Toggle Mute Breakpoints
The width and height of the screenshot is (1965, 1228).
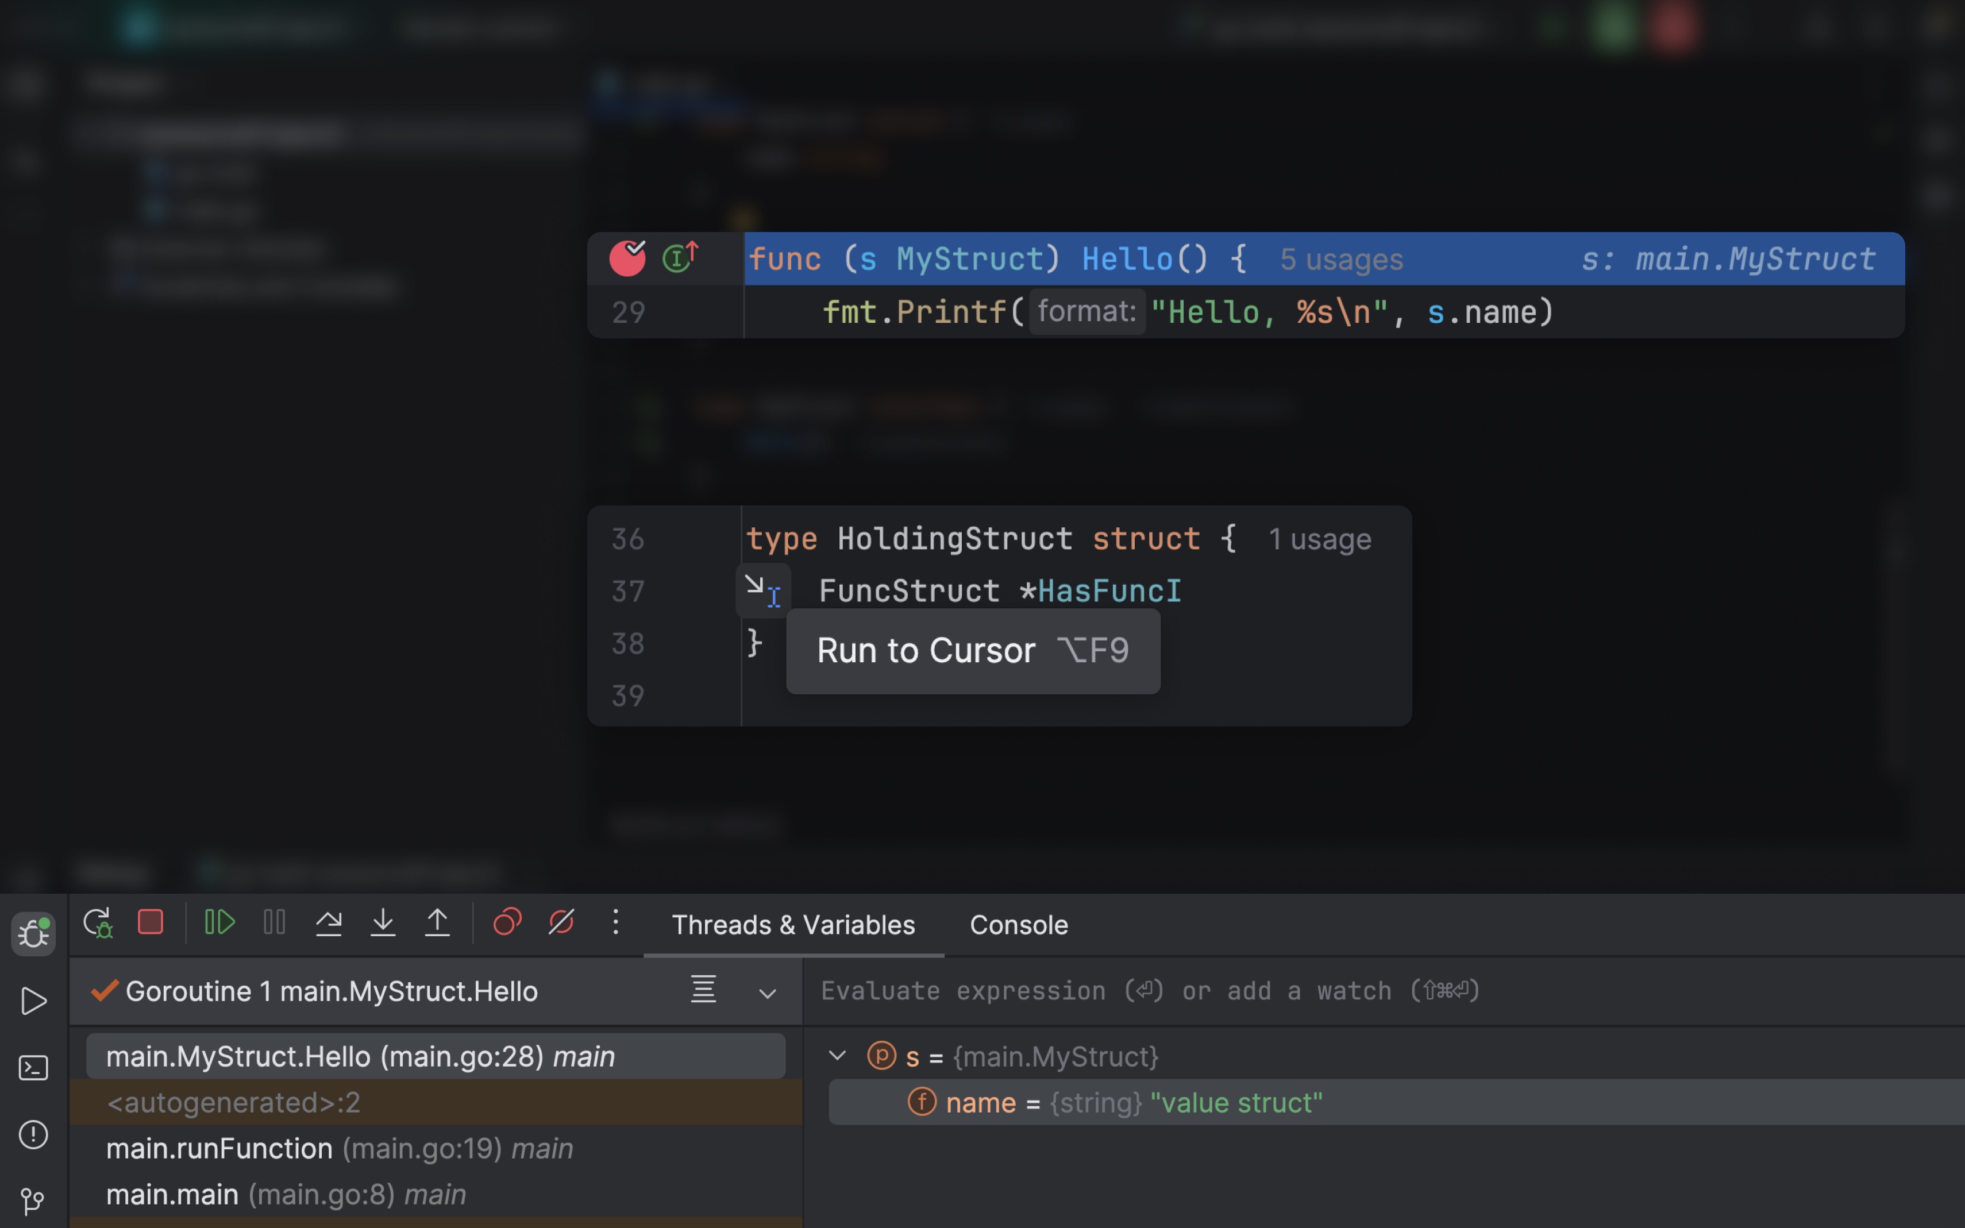pos(561,922)
